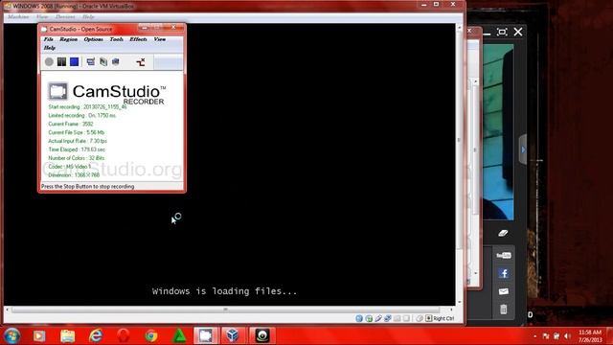This screenshot has width=613, height=345.
Task: Launch Opera browser from taskbar
Action: (124, 335)
